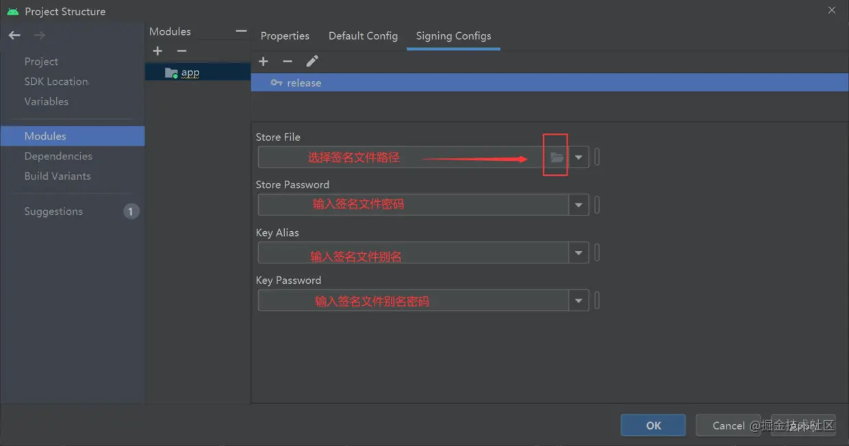Open Key Alias dropdown arrow

(x=579, y=252)
